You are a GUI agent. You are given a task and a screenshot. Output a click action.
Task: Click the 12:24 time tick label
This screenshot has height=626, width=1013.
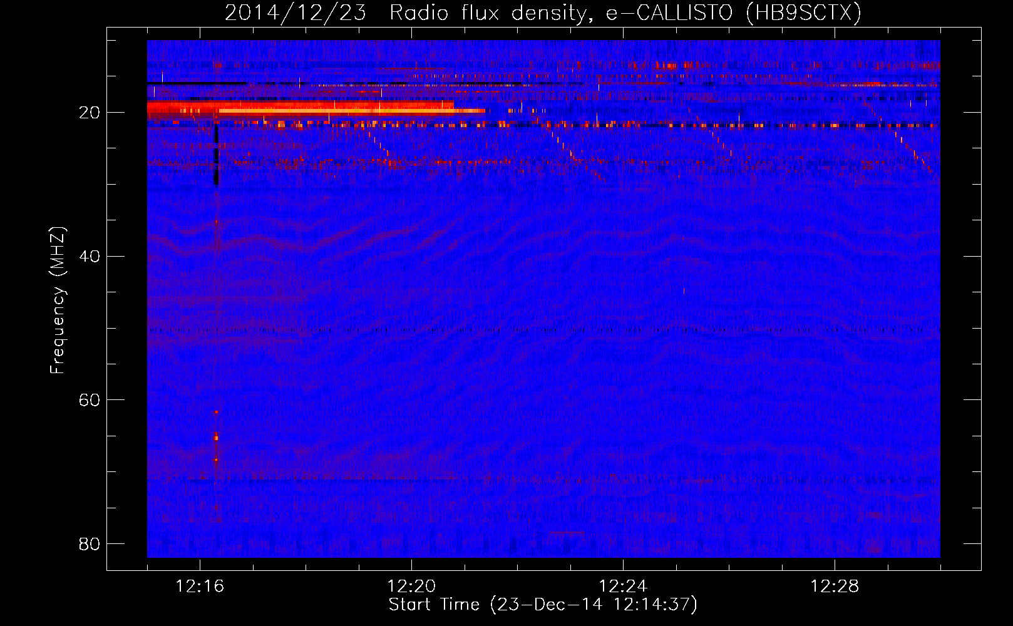pos(623,587)
